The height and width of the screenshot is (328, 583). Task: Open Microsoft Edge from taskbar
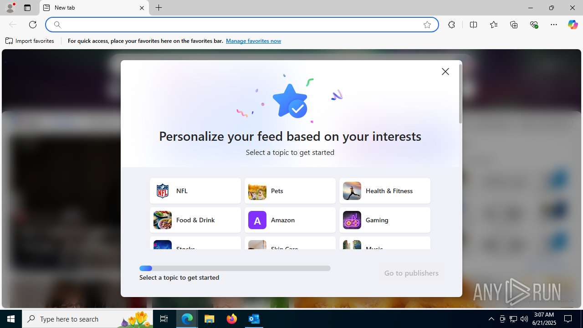[x=187, y=319]
